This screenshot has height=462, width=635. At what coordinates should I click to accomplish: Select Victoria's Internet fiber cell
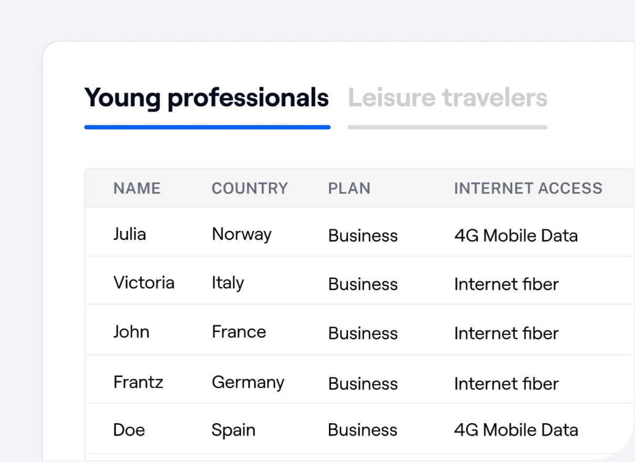[x=506, y=285]
